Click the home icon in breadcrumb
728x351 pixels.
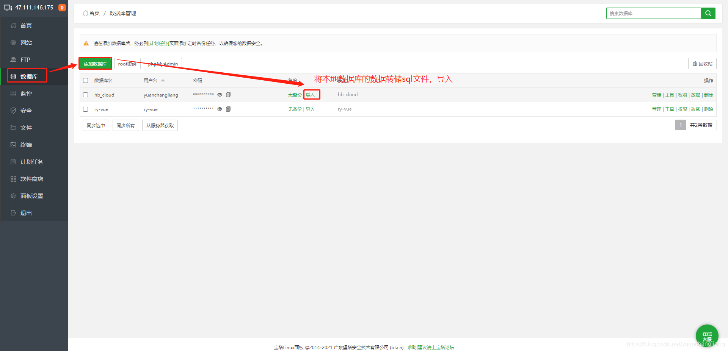(85, 13)
